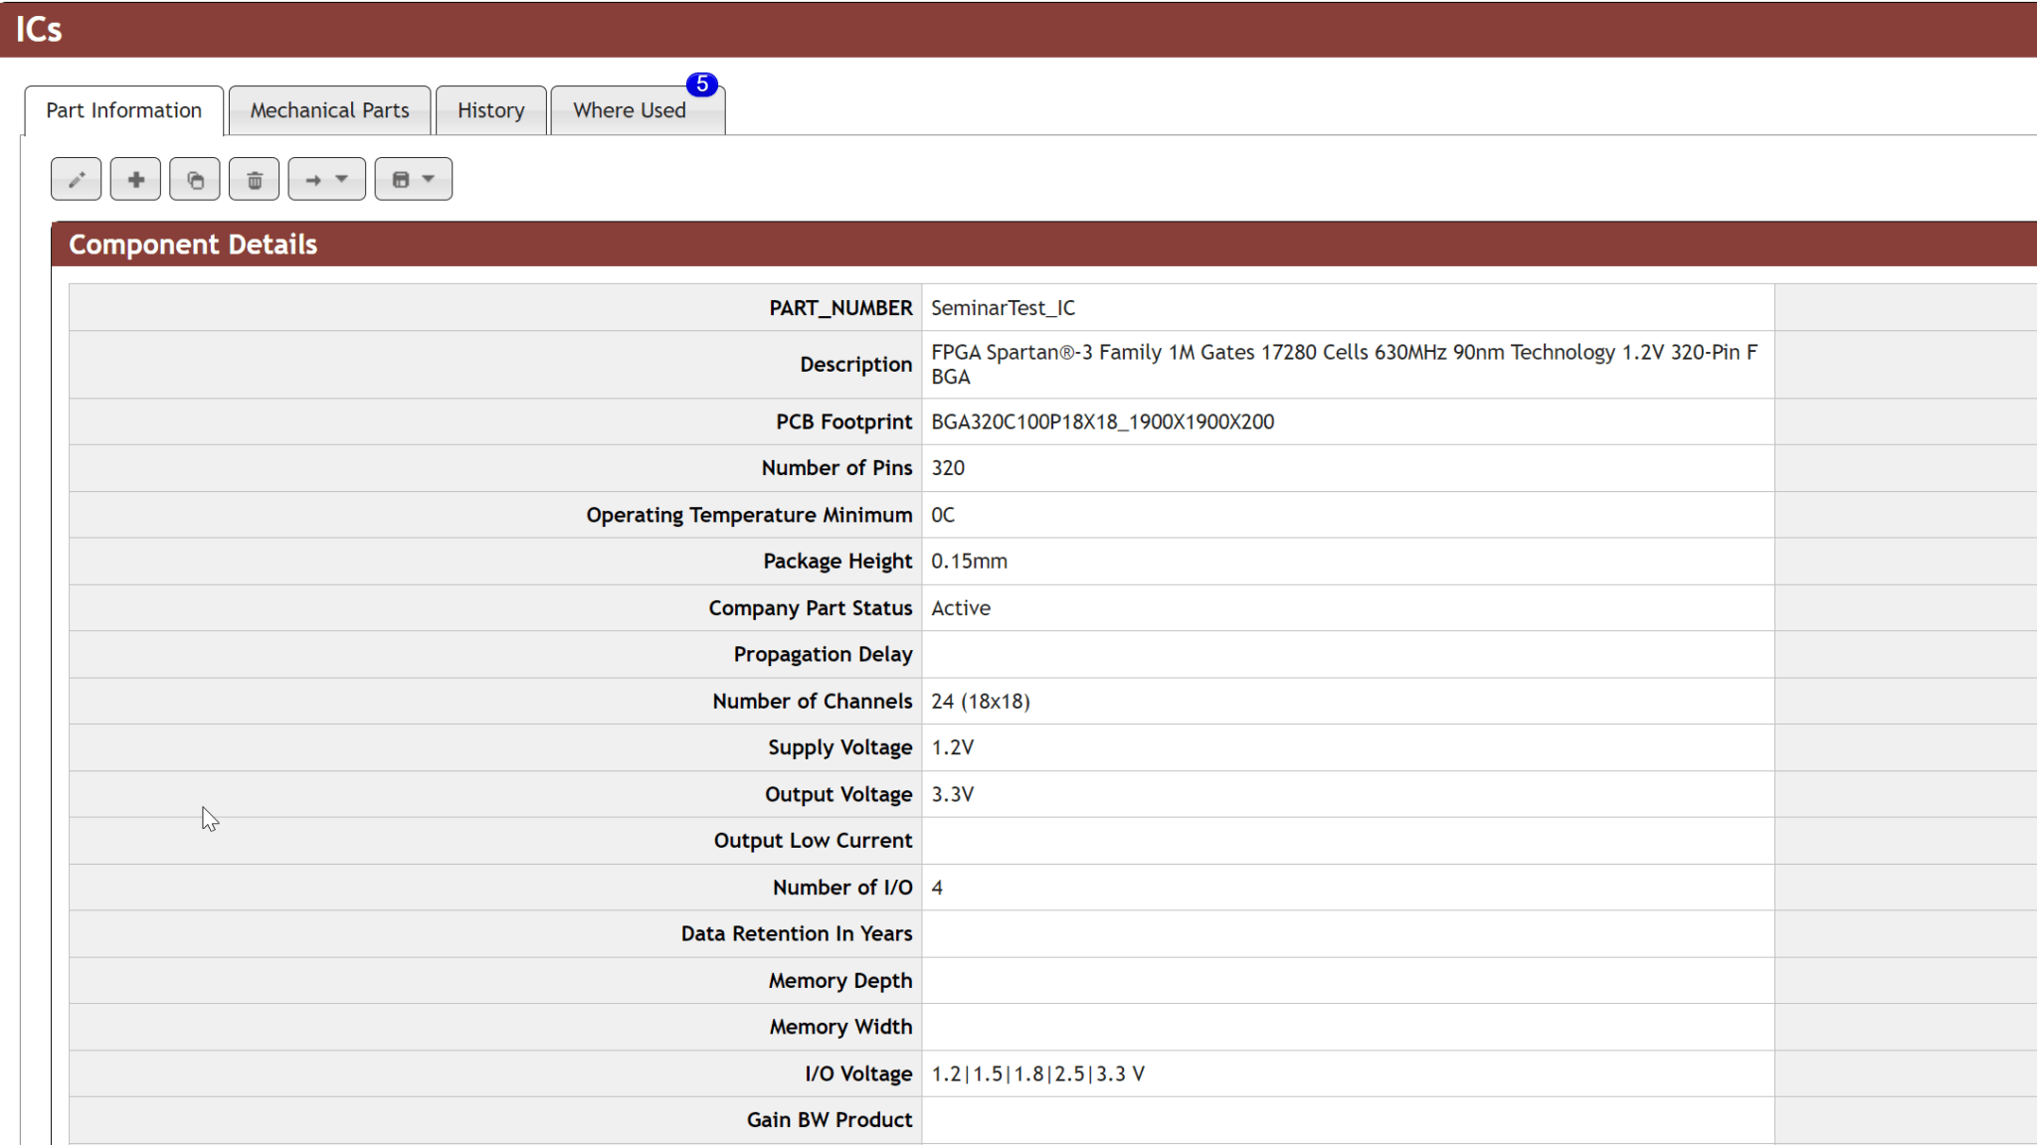
Task: Select the Part Information tab
Action: coord(123,110)
